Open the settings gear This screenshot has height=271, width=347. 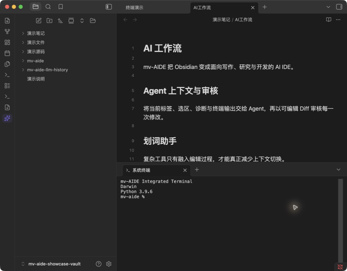109,264
